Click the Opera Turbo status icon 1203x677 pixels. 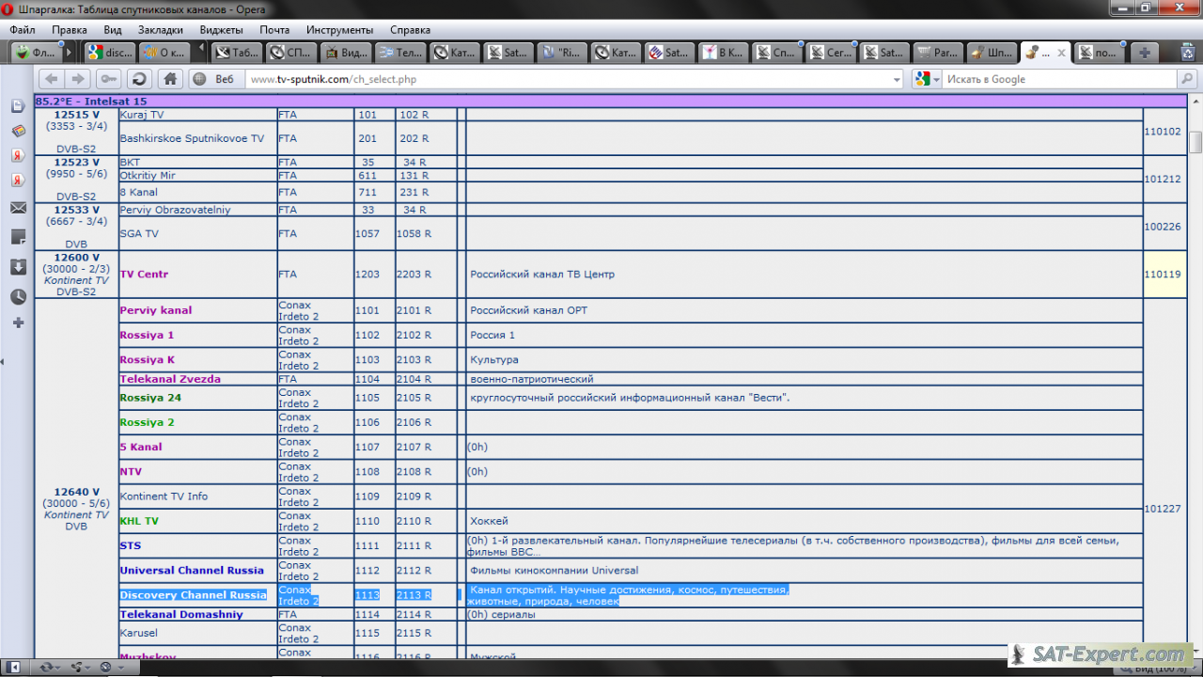(105, 667)
